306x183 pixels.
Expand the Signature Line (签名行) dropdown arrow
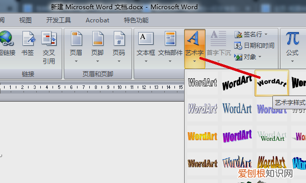(x=266, y=35)
